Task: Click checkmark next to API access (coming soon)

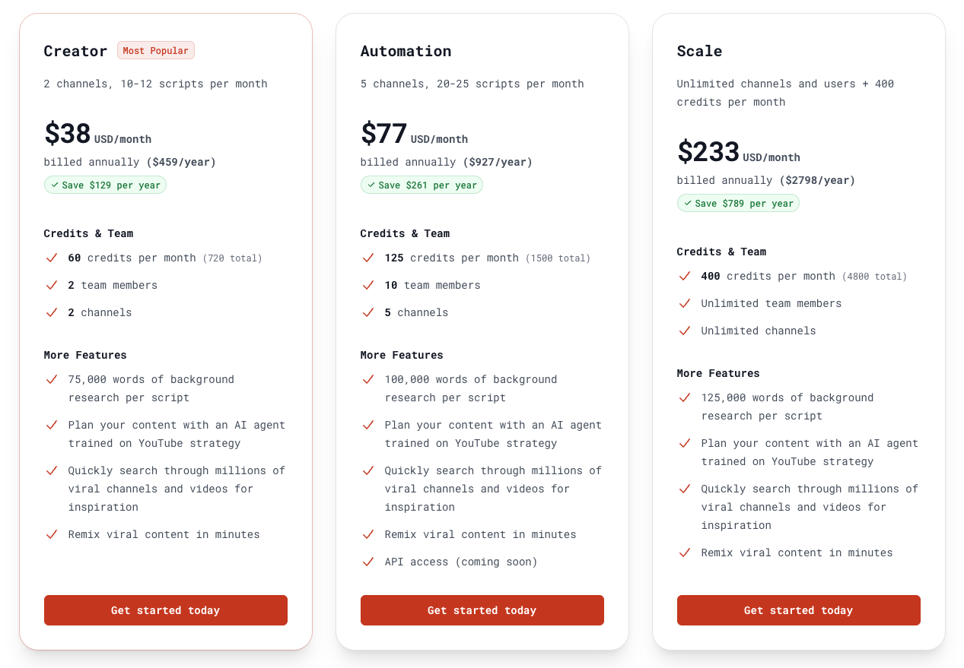Action: (368, 562)
